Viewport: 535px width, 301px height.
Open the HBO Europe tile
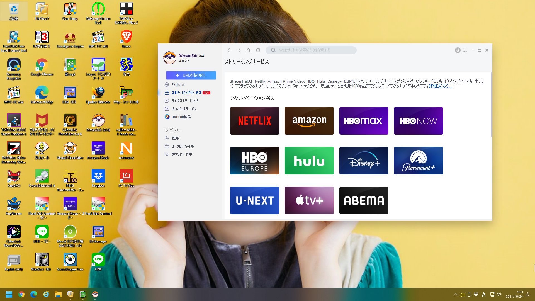(x=254, y=161)
